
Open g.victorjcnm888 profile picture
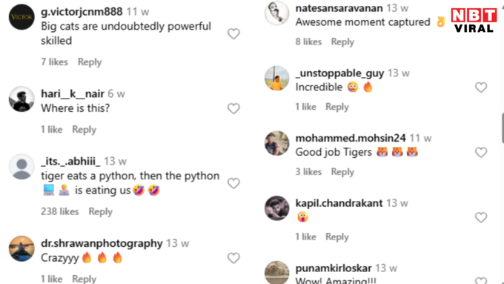pos(21,17)
